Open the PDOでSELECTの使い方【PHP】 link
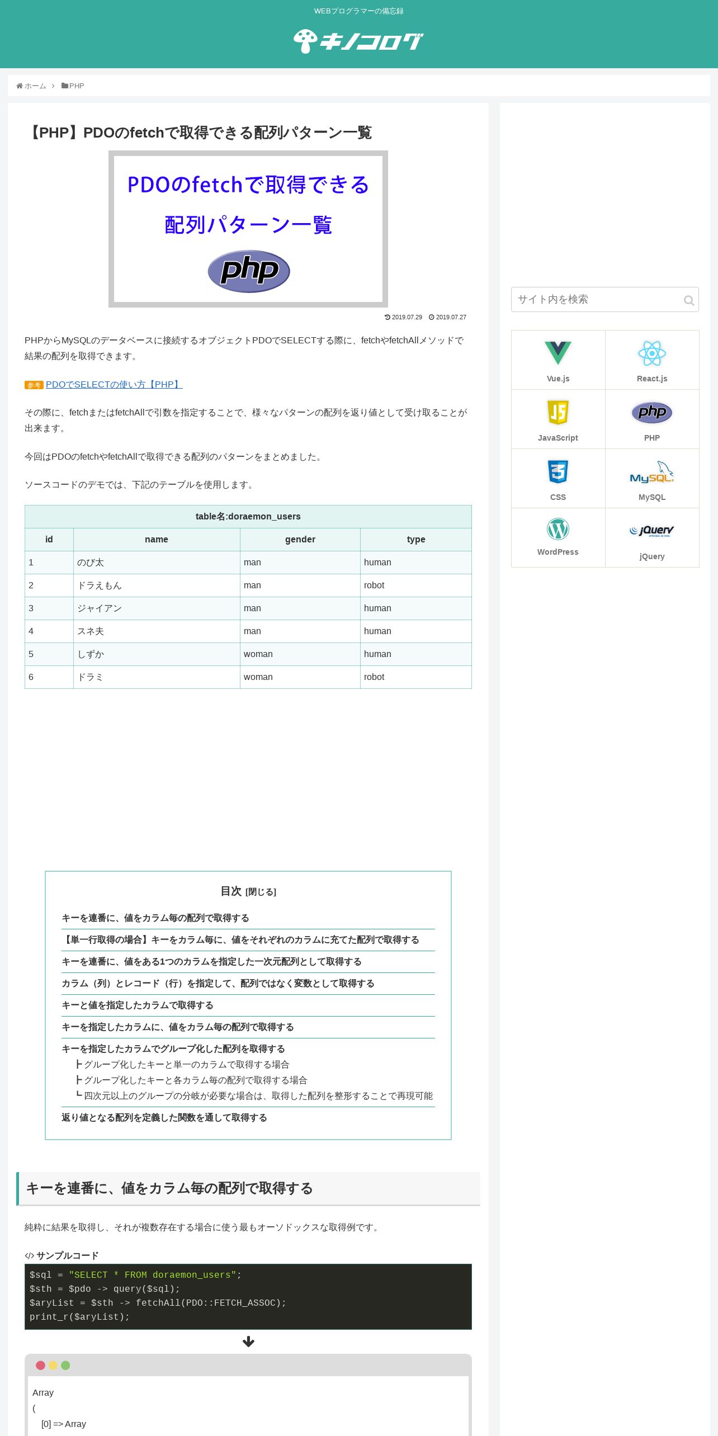This screenshot has height=1436, width=718. [114, 384]
